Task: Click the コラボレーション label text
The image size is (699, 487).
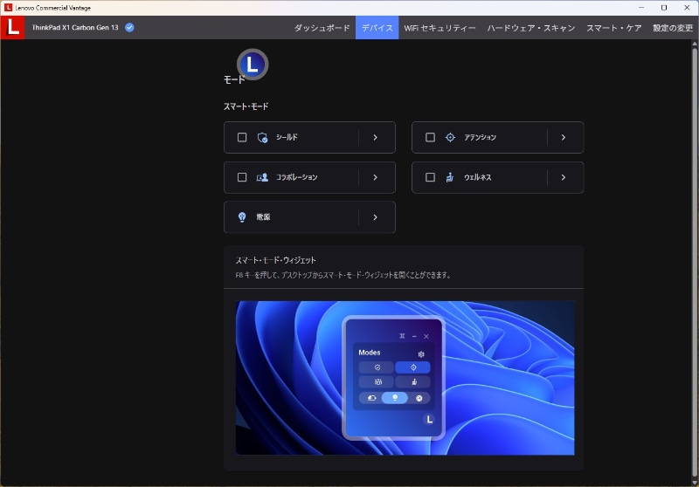Action: [296, 177]
